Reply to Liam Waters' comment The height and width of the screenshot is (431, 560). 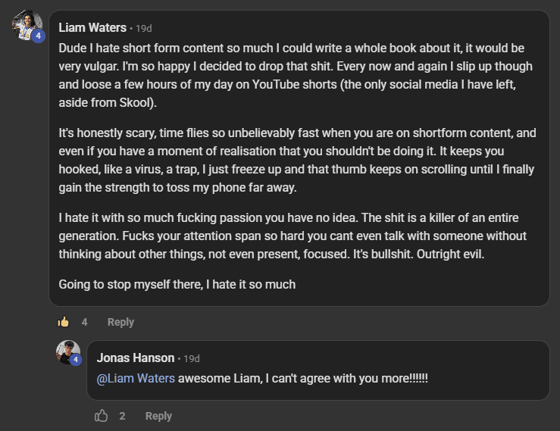coord(120,322)
